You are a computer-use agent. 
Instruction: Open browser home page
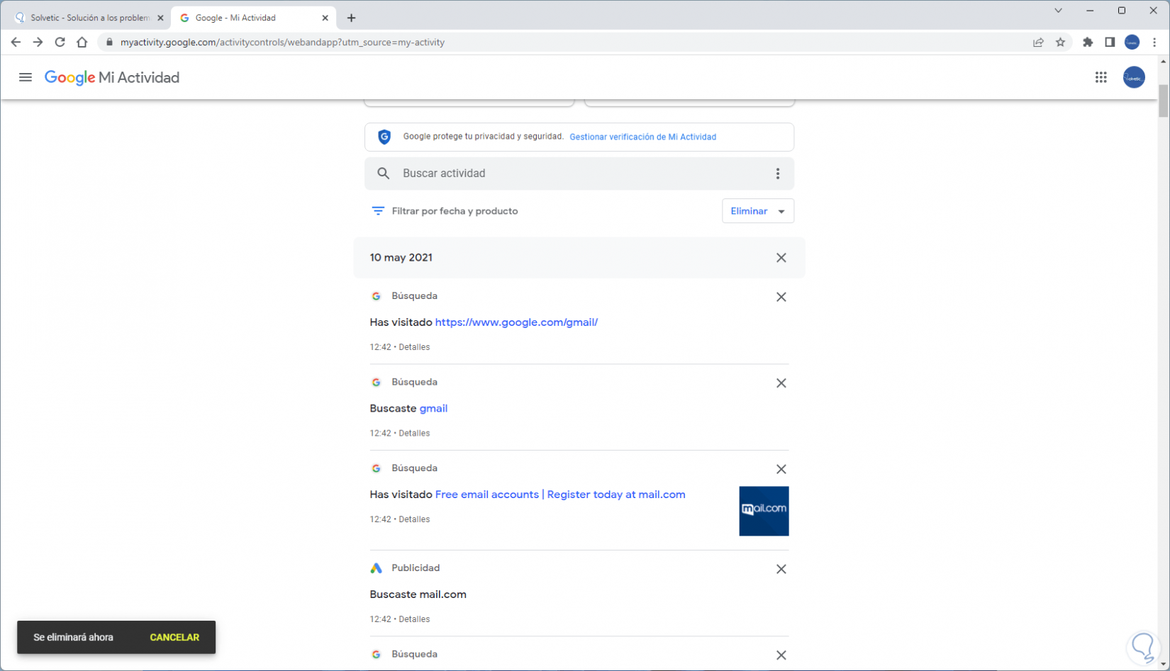pos(82,43)
